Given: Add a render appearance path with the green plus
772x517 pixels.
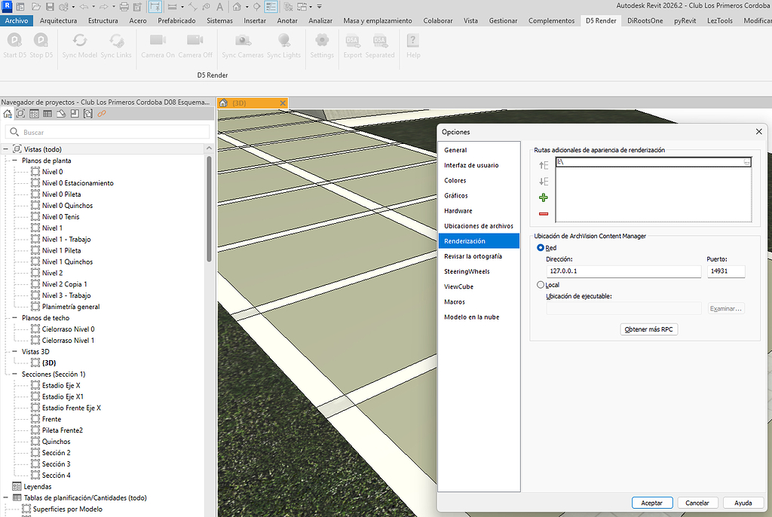Looking at the screenshot, I should (x=543, y=197).
